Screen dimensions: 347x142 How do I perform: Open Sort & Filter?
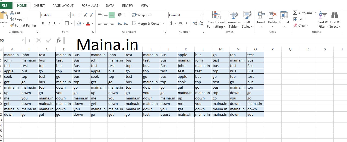pos(323,20)
